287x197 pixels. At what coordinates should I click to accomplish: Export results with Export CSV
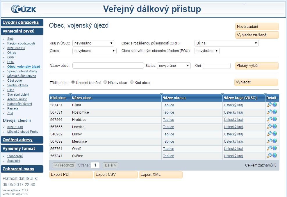116,175
